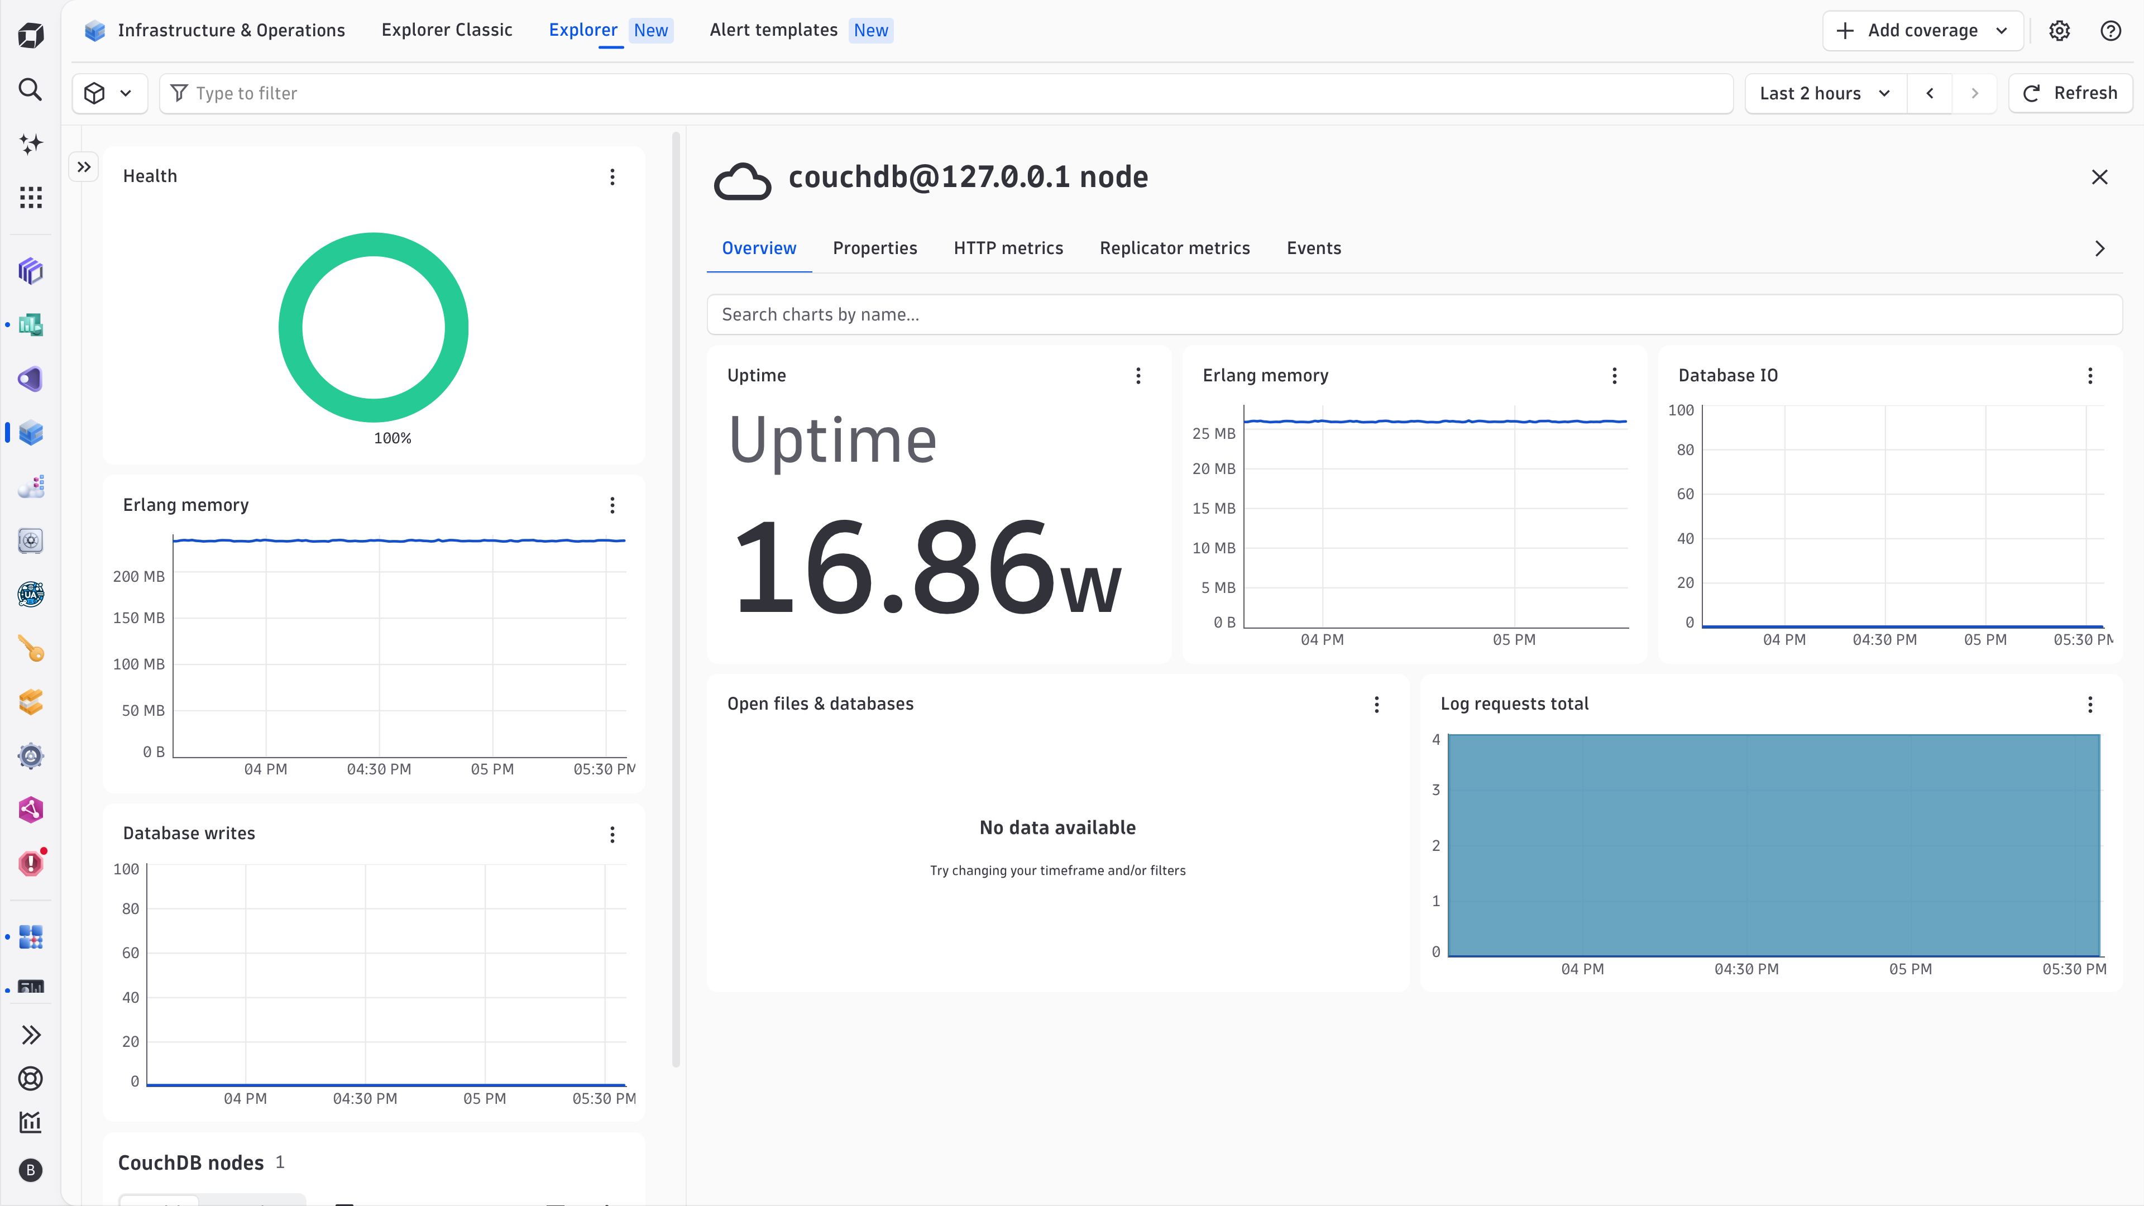Screen dimensions: 2144x1206
Task: Open the clouds app icon in sidebar
Action: pyautogui.click(x=31, y=486)
